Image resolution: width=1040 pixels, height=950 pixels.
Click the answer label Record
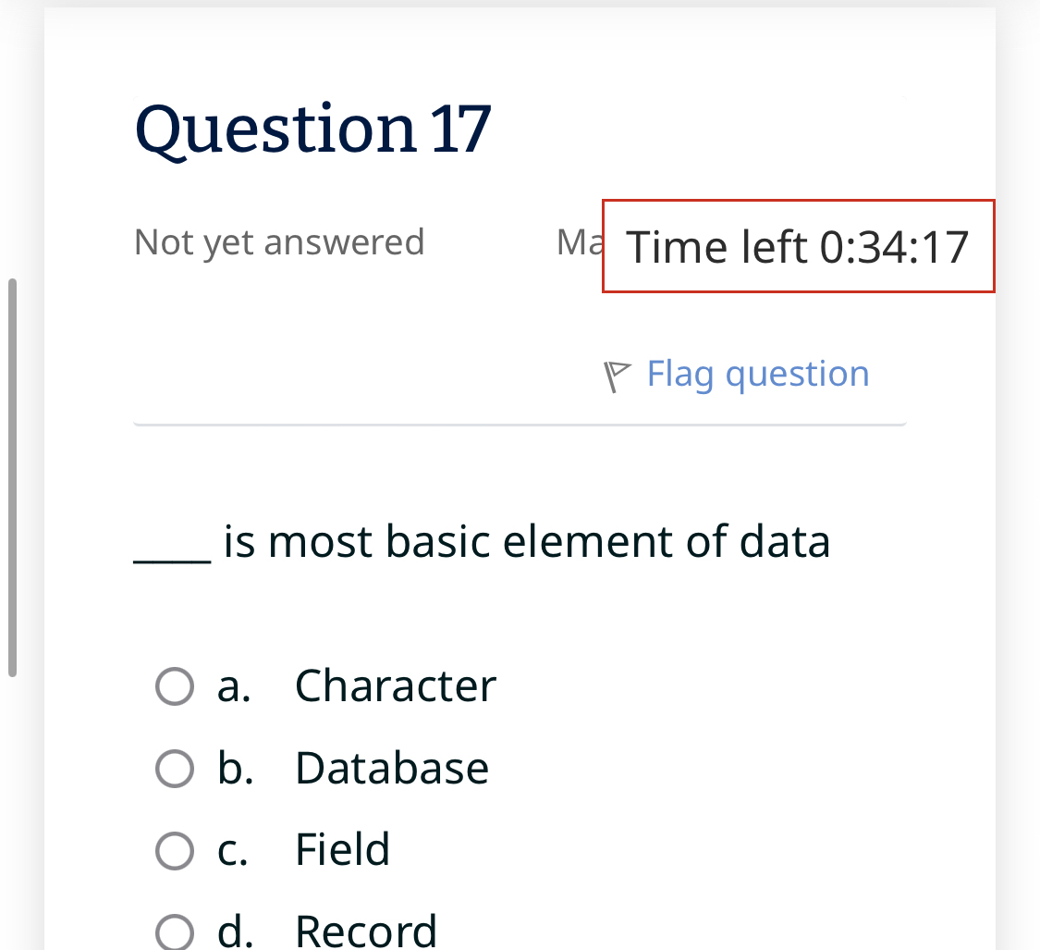point(366,930)
